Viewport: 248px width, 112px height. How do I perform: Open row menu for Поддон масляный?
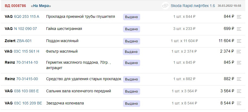239,41
